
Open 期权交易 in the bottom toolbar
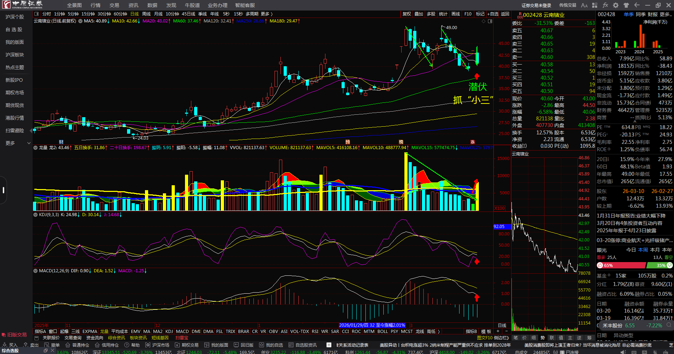(x=187, y=345)
